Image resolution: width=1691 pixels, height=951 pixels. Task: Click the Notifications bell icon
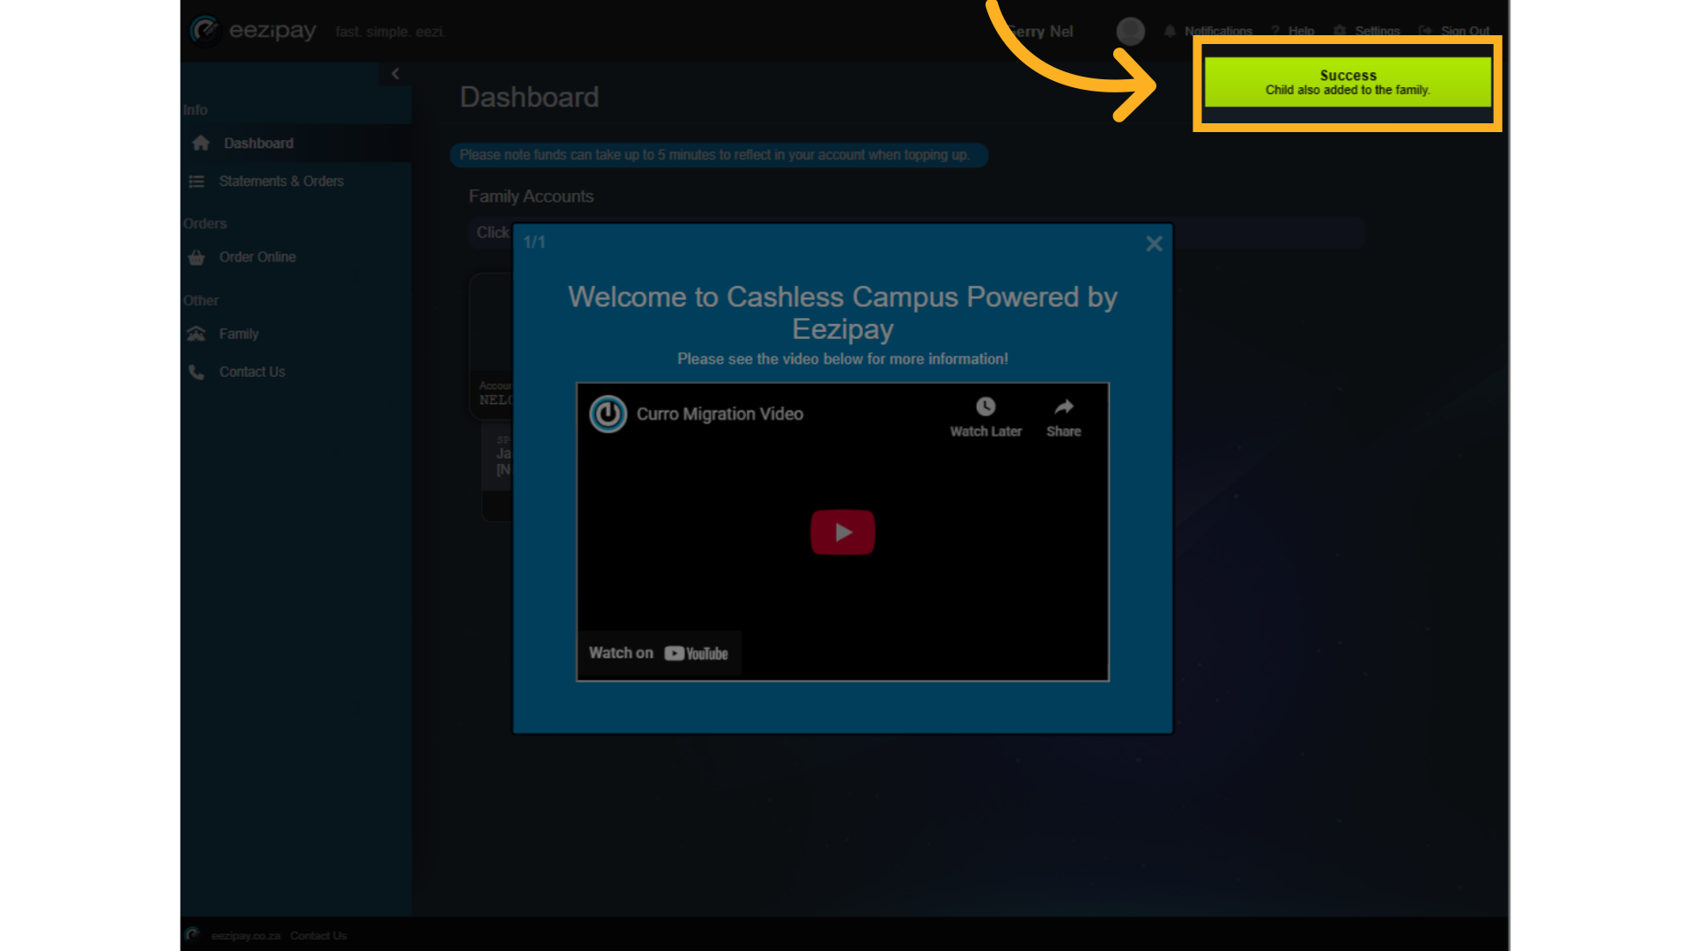point(1170,32)
